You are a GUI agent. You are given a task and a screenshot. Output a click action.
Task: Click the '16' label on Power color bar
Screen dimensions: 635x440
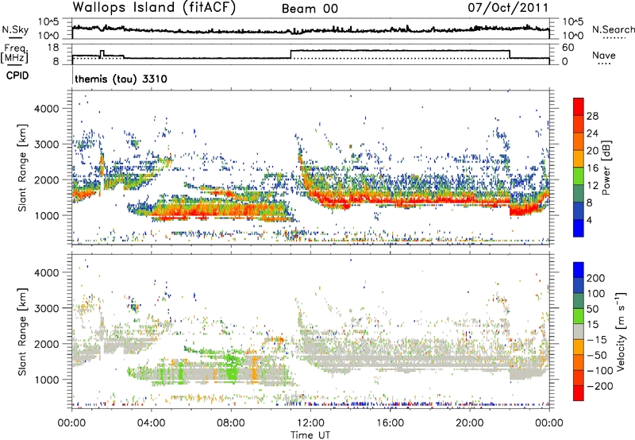click(592, 168)
